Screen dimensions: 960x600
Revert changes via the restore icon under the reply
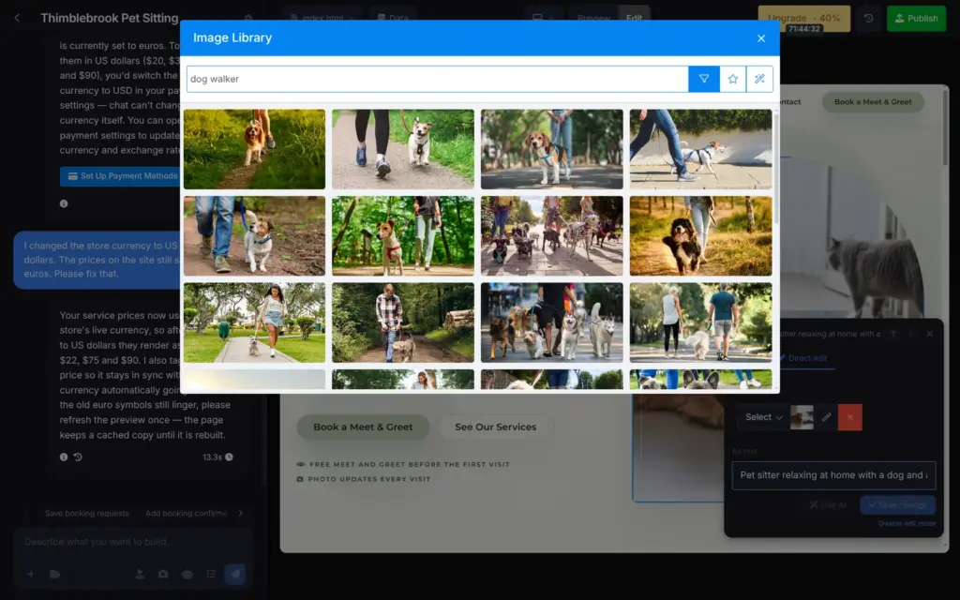[x=78, y=457]
